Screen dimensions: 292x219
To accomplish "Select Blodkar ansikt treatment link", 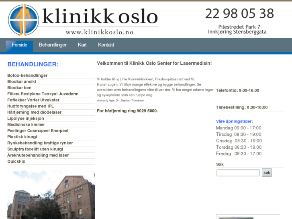I will pyautogui.click(x=22, y=82).
